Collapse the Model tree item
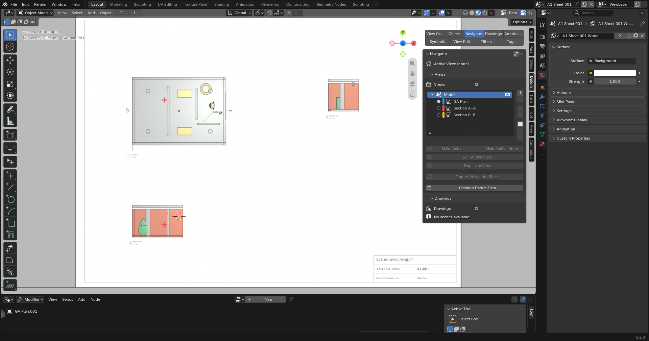The width and height of the screenshot is (649, 341). coord(432,95)
